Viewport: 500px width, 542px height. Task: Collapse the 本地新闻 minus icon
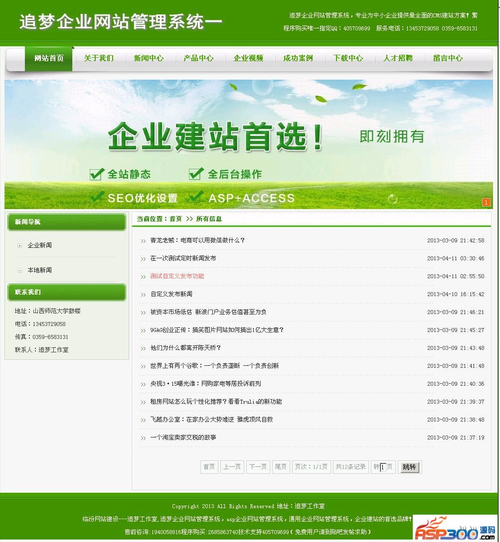(x=20, y=270)
